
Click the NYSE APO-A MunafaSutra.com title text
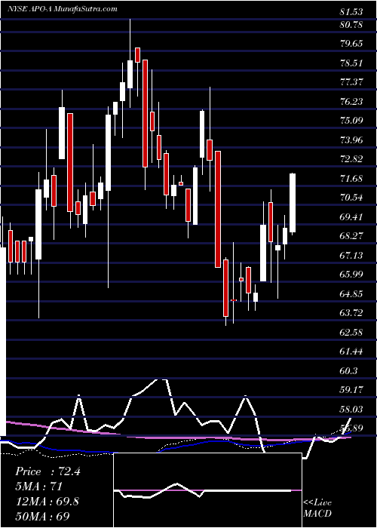[63, 9]
